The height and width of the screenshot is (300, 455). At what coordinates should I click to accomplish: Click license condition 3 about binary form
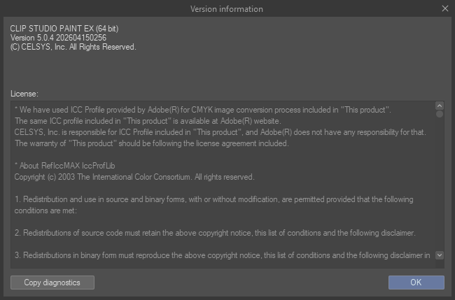pyautogui.click(x=220, y=255)
